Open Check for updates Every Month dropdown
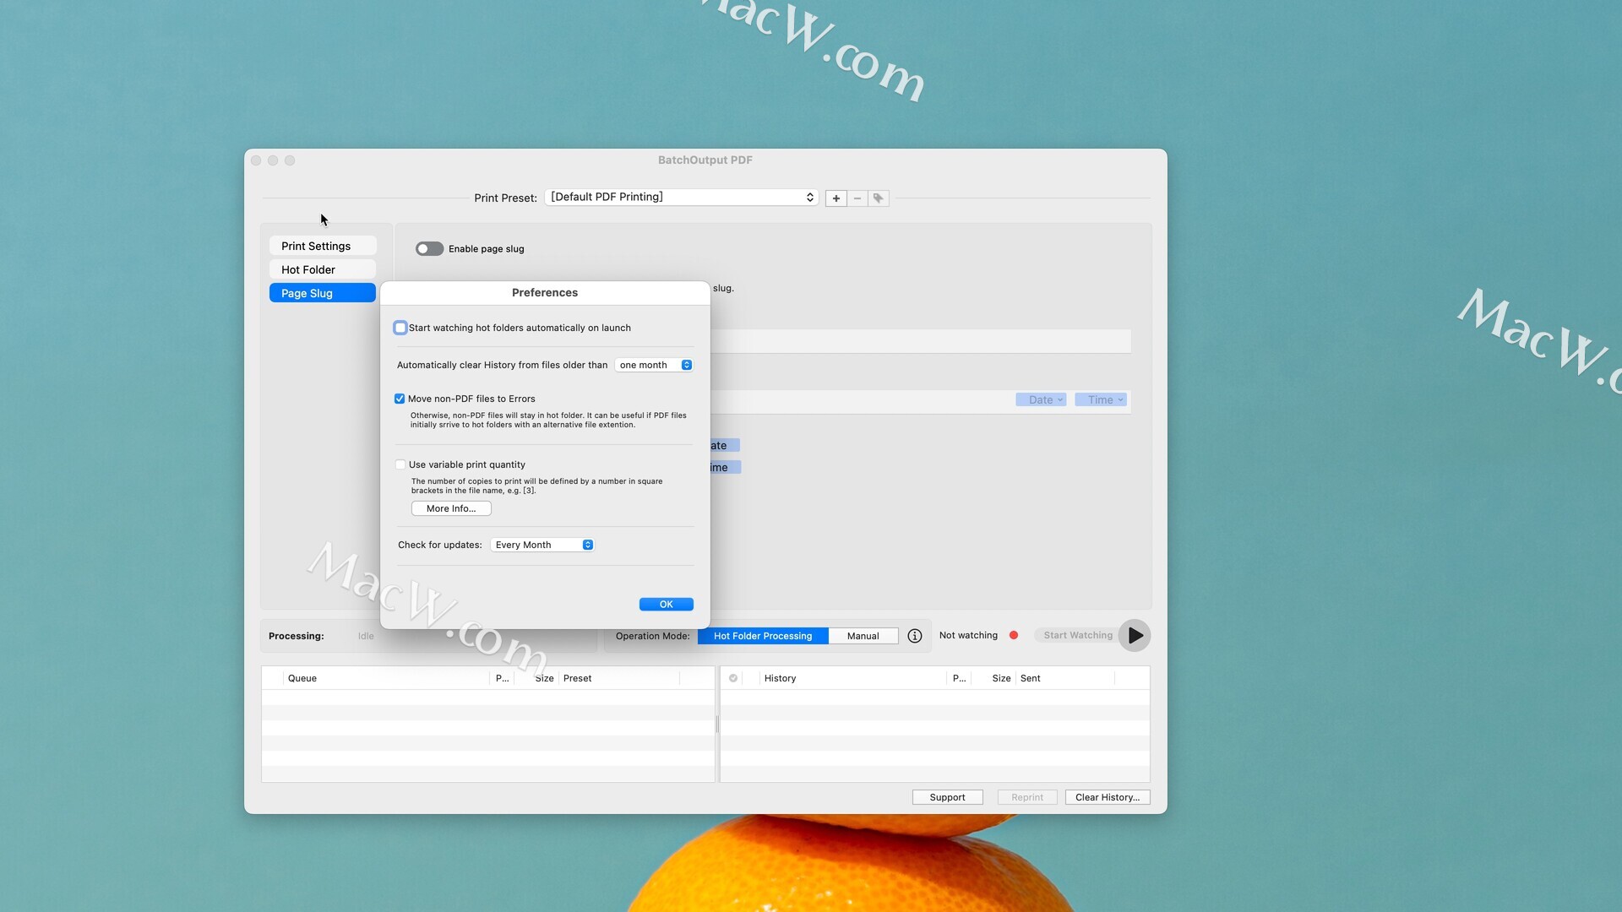This screenshot has height=912, width=1622. (x=542, y=545)
